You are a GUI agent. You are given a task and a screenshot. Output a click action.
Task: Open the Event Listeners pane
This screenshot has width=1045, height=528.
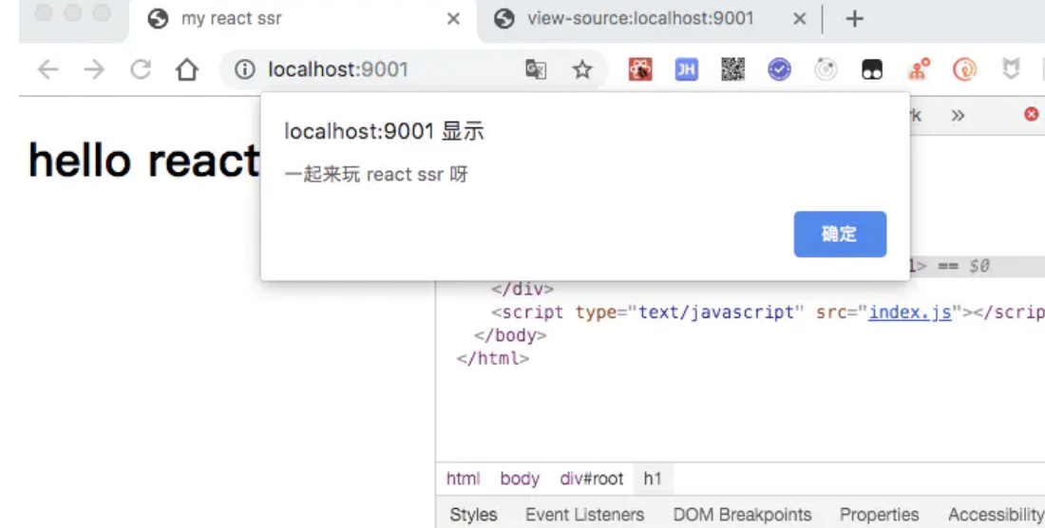click(x=584, y=515)
